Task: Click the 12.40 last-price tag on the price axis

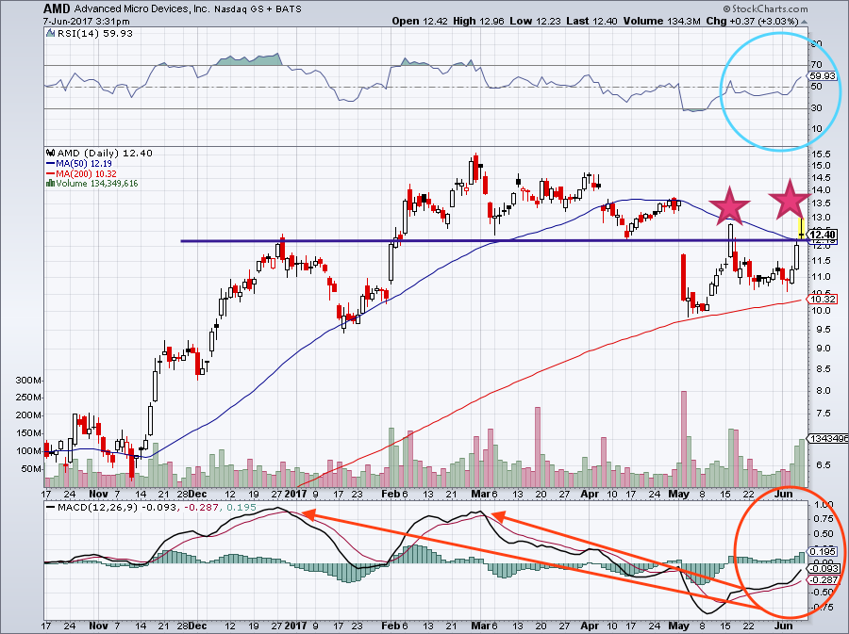Action: [823, 235]
